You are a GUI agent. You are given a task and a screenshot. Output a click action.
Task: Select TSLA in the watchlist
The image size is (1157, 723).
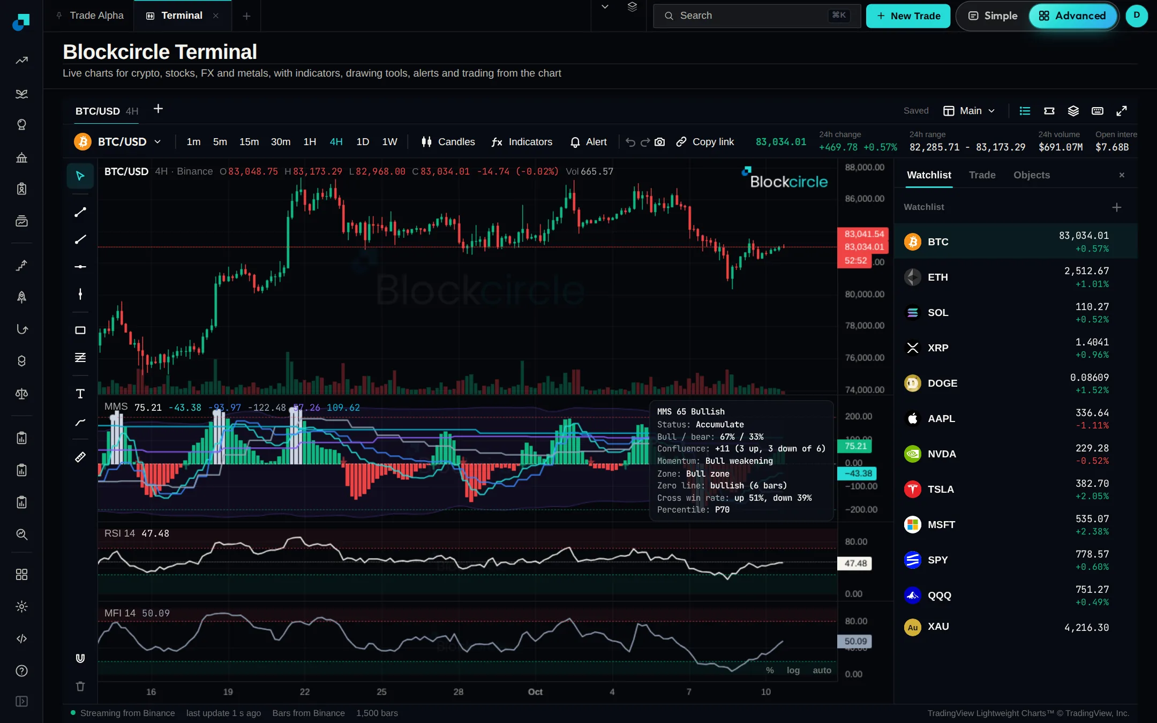click(x=1016, y=489)
